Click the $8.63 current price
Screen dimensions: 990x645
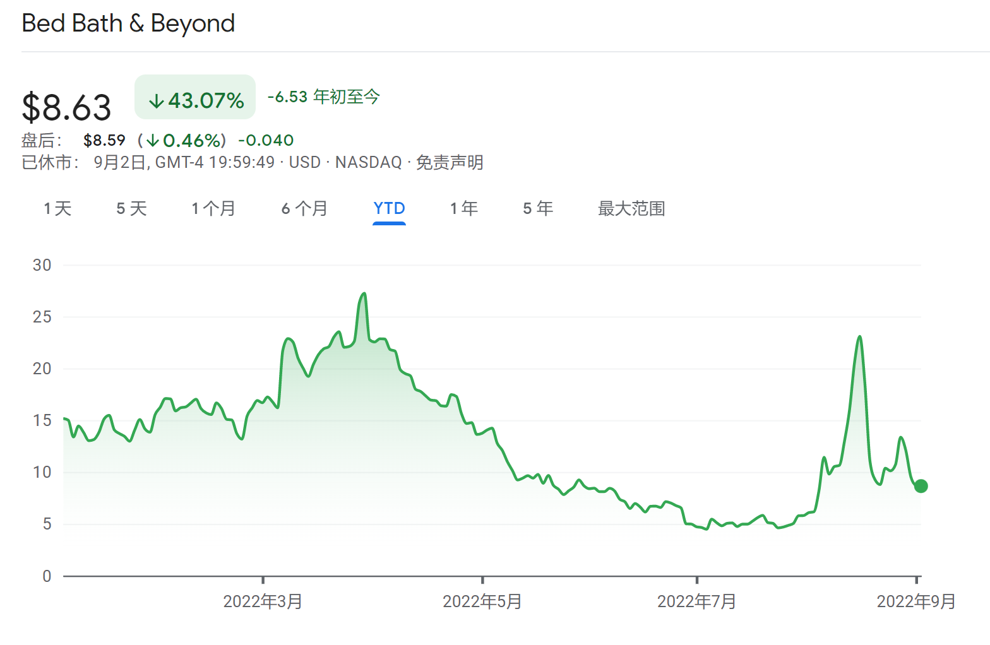point(66,107)
